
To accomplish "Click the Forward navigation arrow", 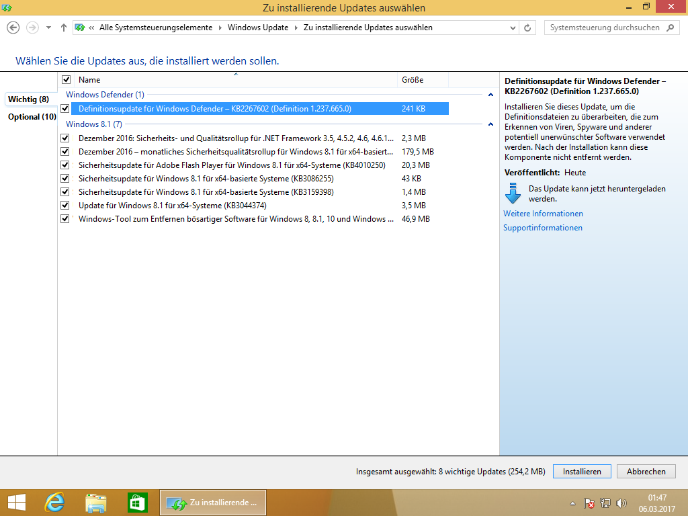I will pyautogui.click(x=32, y=28).
